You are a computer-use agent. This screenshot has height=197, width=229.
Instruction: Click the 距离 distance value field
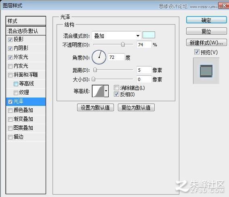pyautogui.click(x=144, y=70)
